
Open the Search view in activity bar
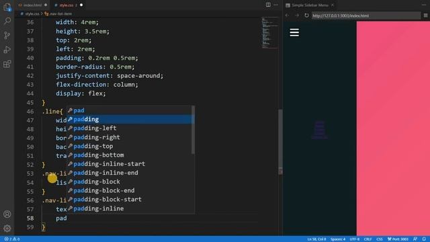click(7, 21)
